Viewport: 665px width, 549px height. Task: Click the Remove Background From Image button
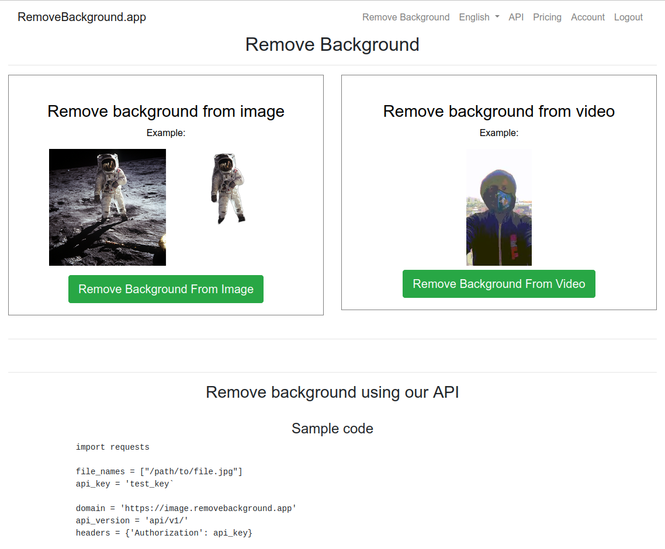166,289
